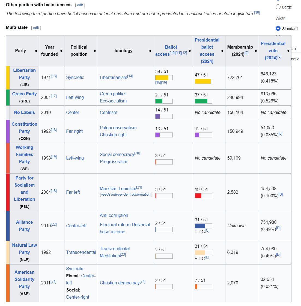Screen dimensions: 301x306
Task: Select the Standard width radio button
Action: pos(278,28)
